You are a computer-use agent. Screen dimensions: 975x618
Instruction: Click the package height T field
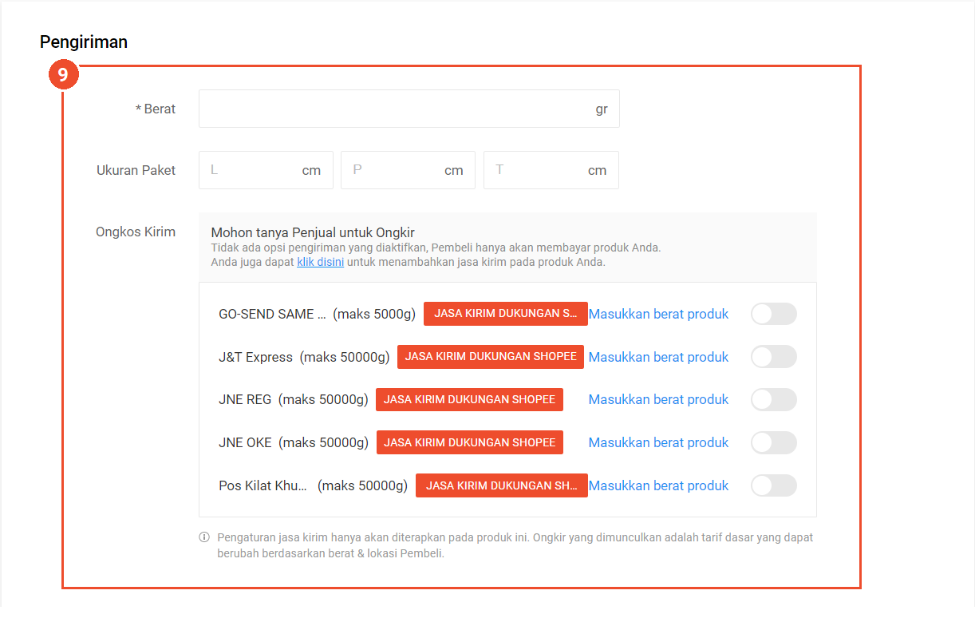tap(539, 170)
